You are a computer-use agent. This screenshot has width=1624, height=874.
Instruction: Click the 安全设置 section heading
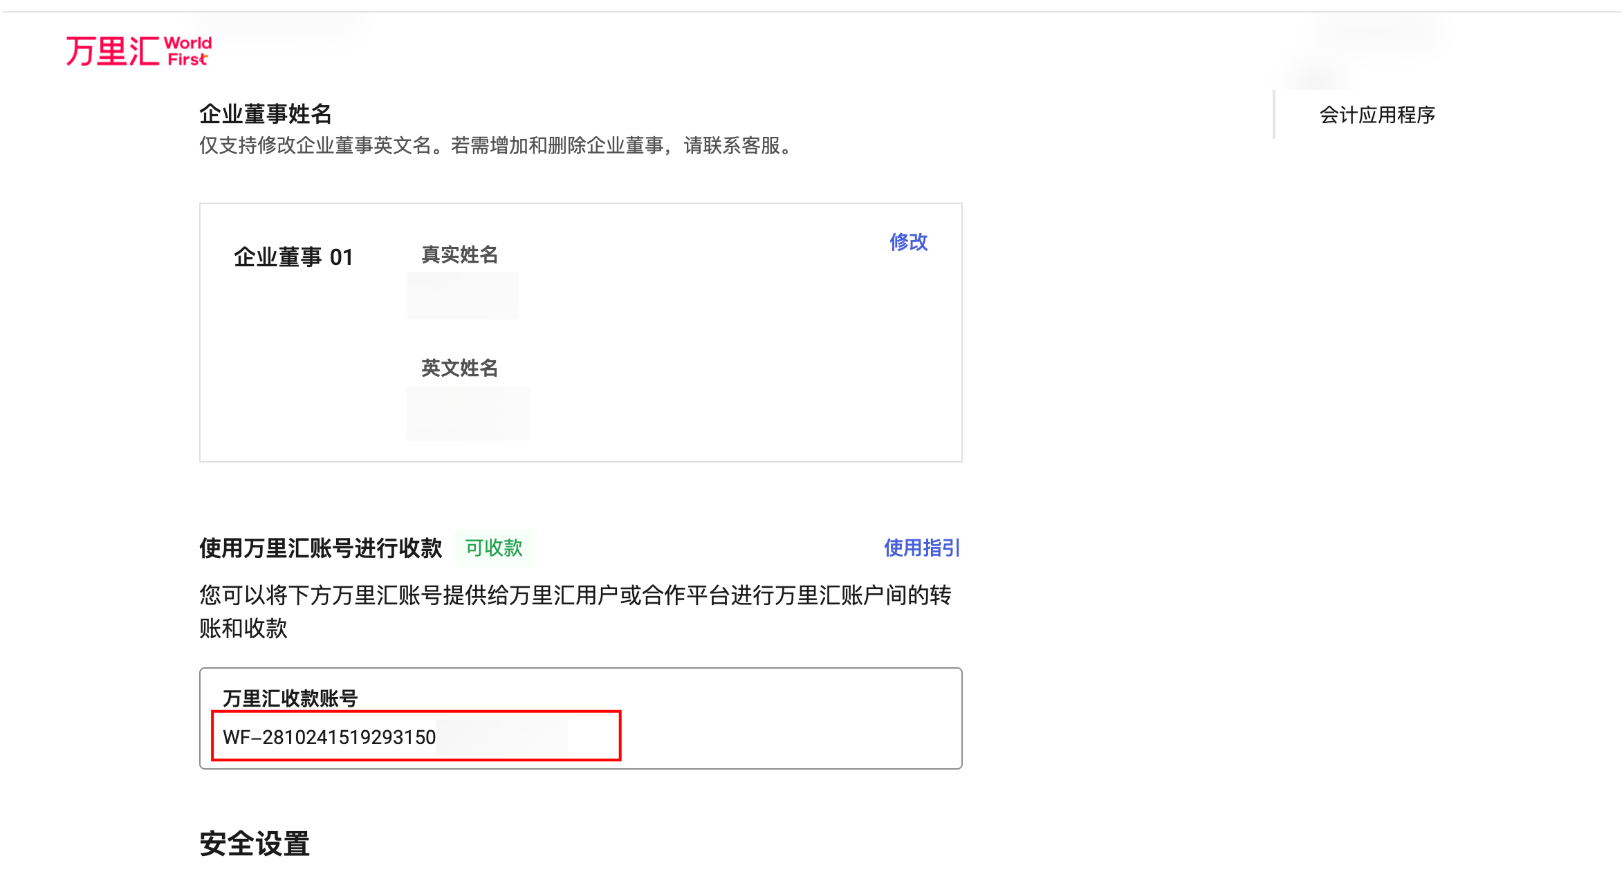[254, 843]
